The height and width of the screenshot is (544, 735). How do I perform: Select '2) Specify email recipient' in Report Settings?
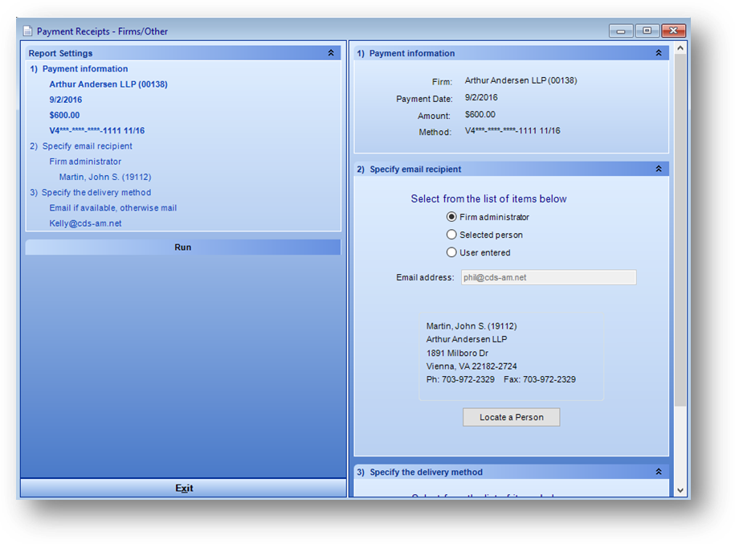(81, 146)
